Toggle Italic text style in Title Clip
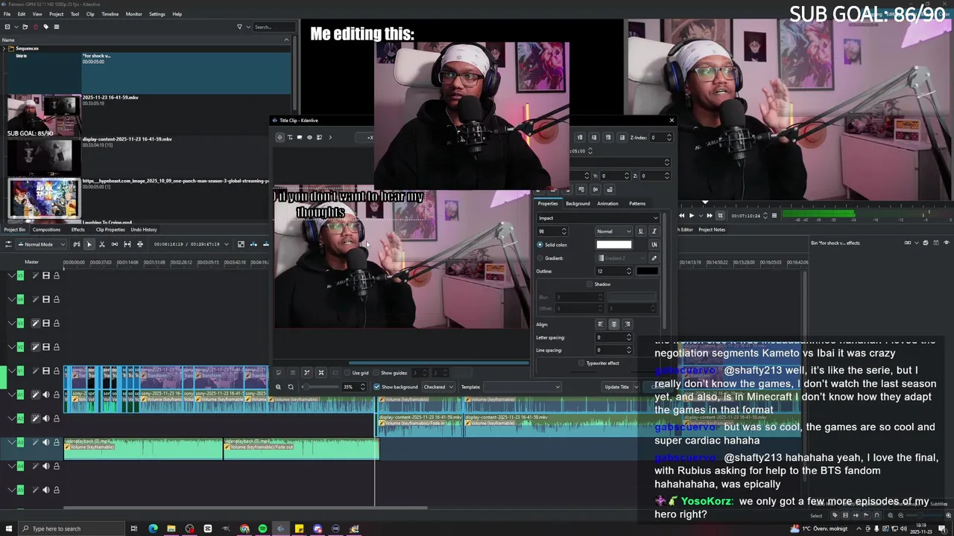 point(654,231)
